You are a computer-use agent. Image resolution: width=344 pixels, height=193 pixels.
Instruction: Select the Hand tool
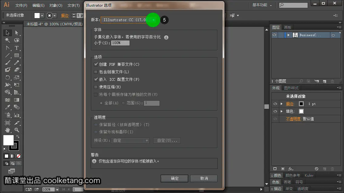[8, 130]
